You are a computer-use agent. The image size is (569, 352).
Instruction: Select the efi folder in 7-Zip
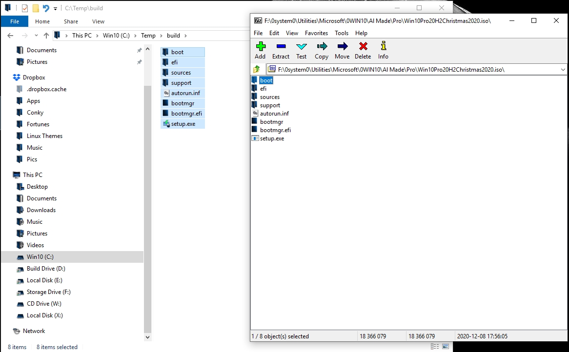(x=263, y=88)
